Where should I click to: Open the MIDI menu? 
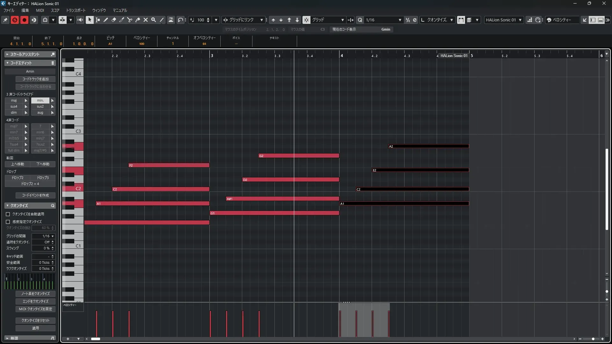click(x=40, y=10)
